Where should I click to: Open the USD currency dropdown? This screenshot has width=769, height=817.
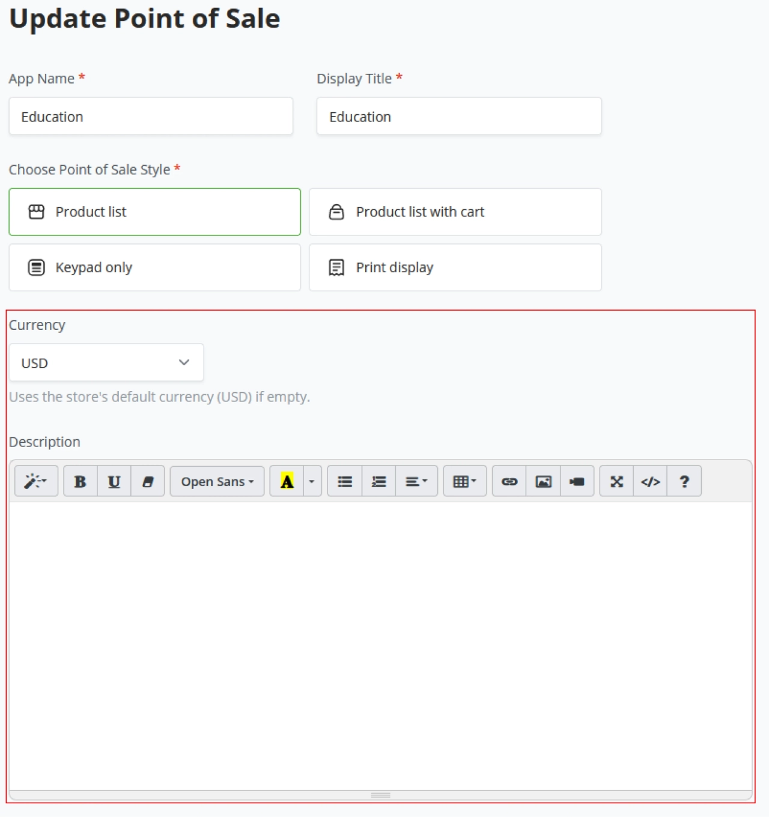[106, 363]
